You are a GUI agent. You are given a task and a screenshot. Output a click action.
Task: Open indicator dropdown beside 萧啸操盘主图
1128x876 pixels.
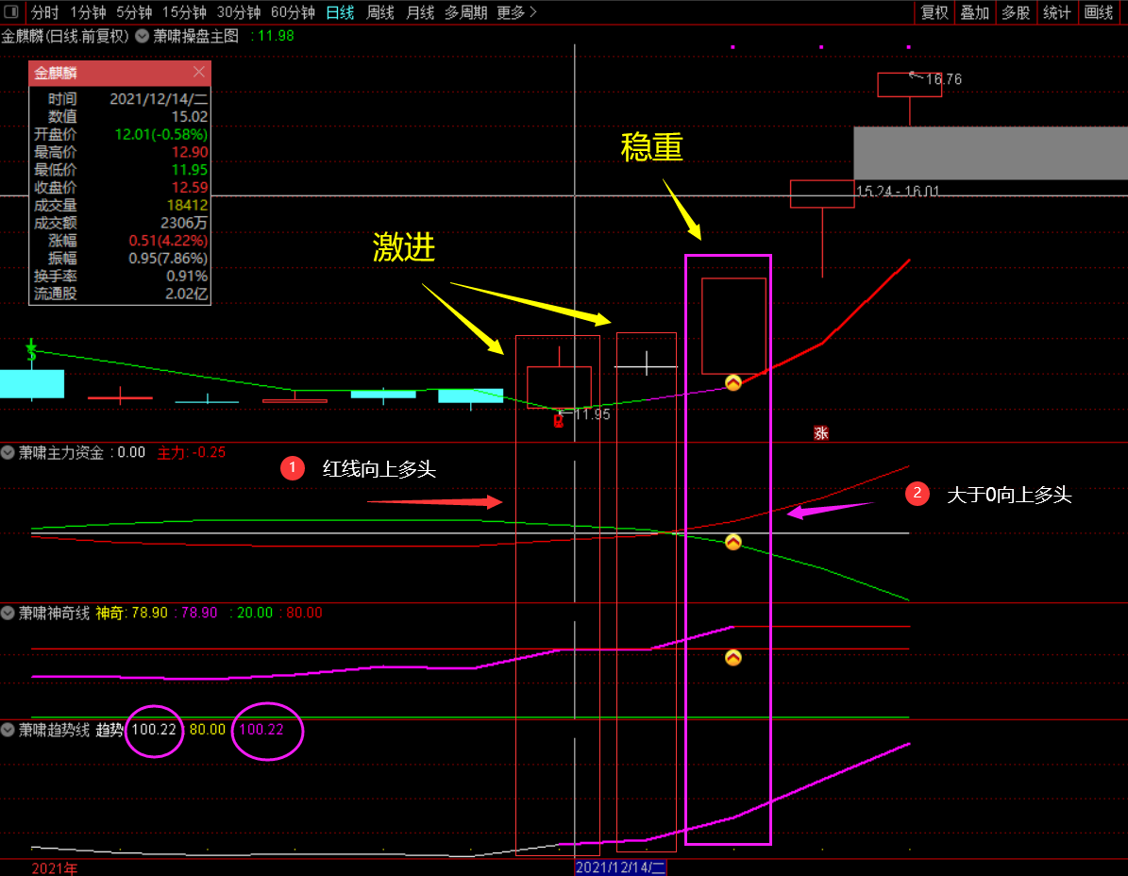[x=143, y=36]
